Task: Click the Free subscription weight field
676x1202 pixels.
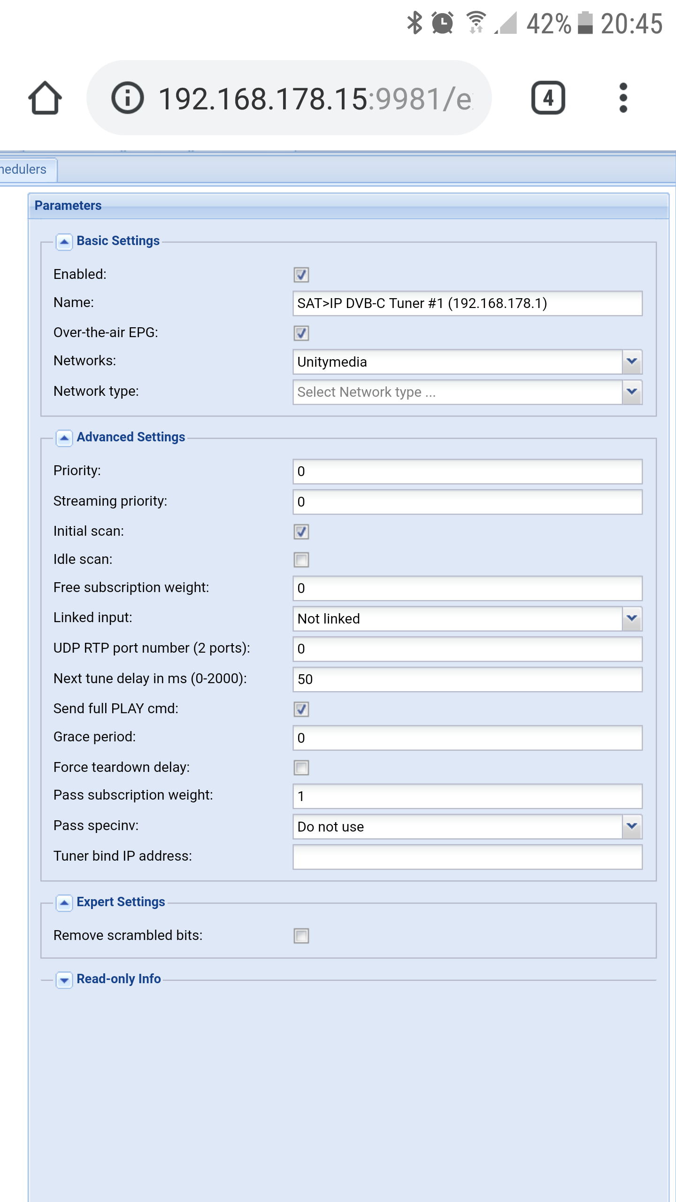Action: coord(468,588)
